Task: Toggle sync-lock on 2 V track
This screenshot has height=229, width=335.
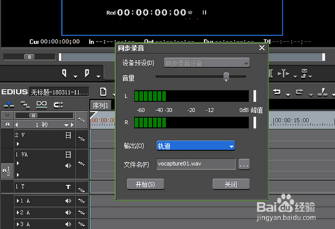Action: coord(81,139)
